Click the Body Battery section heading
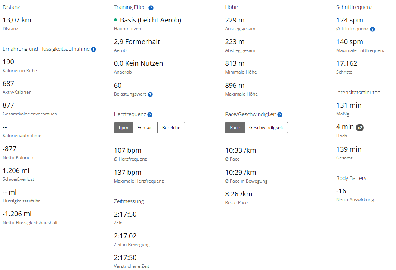Viewport: 396px width, 270px height. 351,178
